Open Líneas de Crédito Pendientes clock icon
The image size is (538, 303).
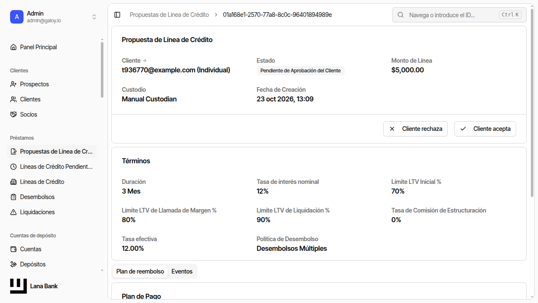click(x=13, y=167)
